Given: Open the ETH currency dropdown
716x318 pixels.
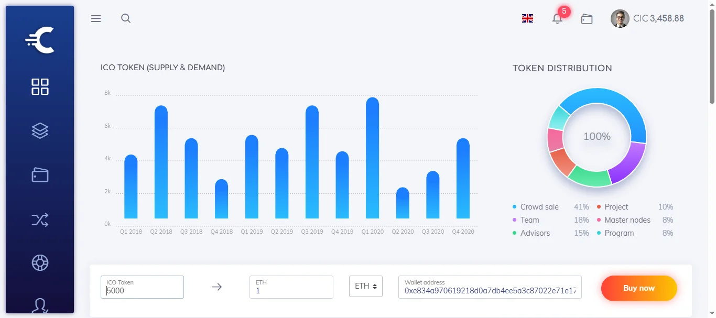Looking at the screenshot, I should [365, 286].
